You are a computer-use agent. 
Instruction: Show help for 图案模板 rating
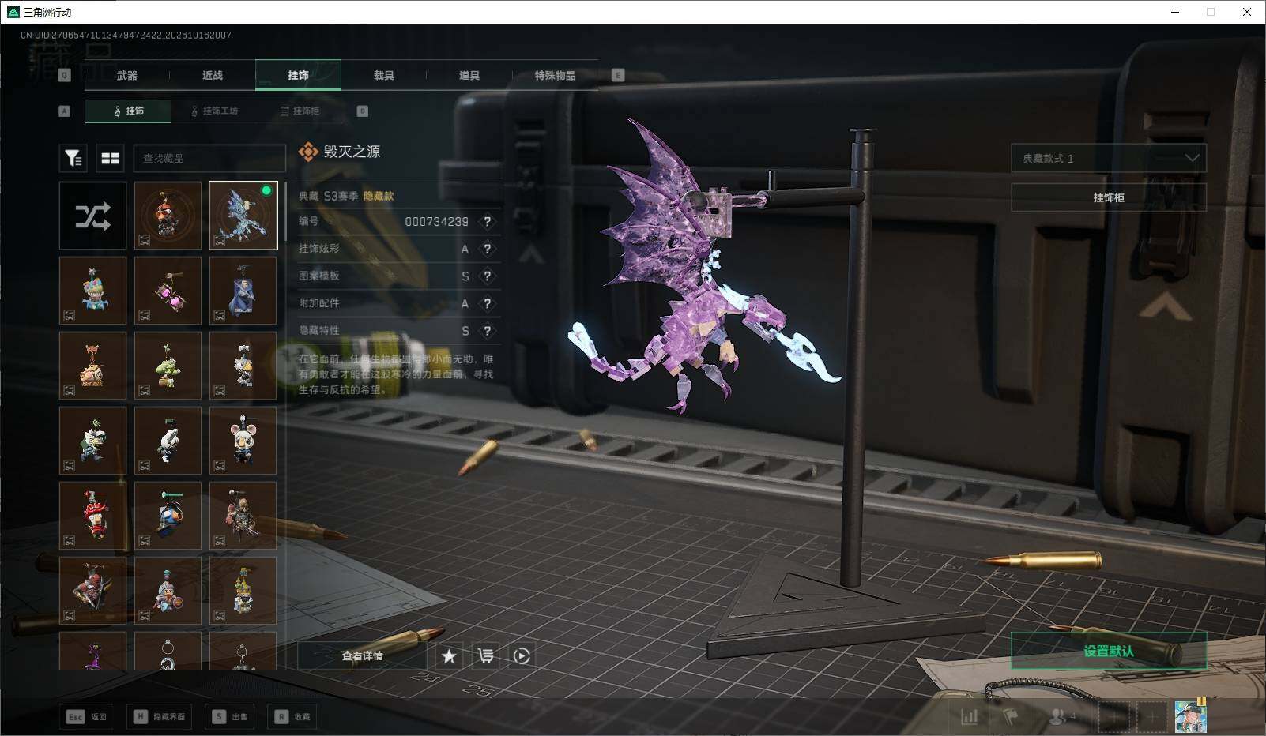pos(488,276)
